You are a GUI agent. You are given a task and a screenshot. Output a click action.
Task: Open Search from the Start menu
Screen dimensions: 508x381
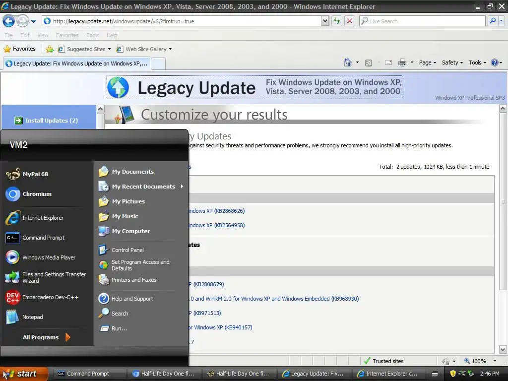point(114,314)
